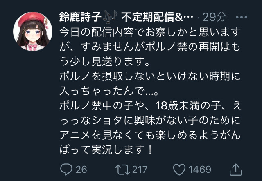Viewport: 262px width, 181px height.
Task: Open 鈴鹿詩子 profile avatar
Action: (33, 31)
